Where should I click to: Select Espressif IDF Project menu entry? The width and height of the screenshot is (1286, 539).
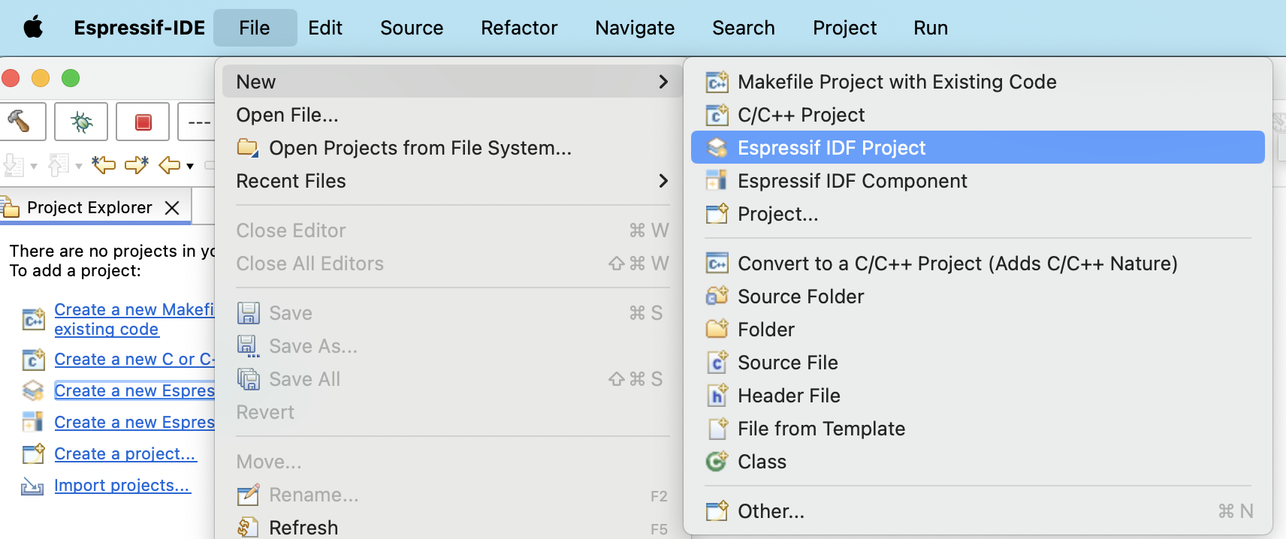pos(831,148)
